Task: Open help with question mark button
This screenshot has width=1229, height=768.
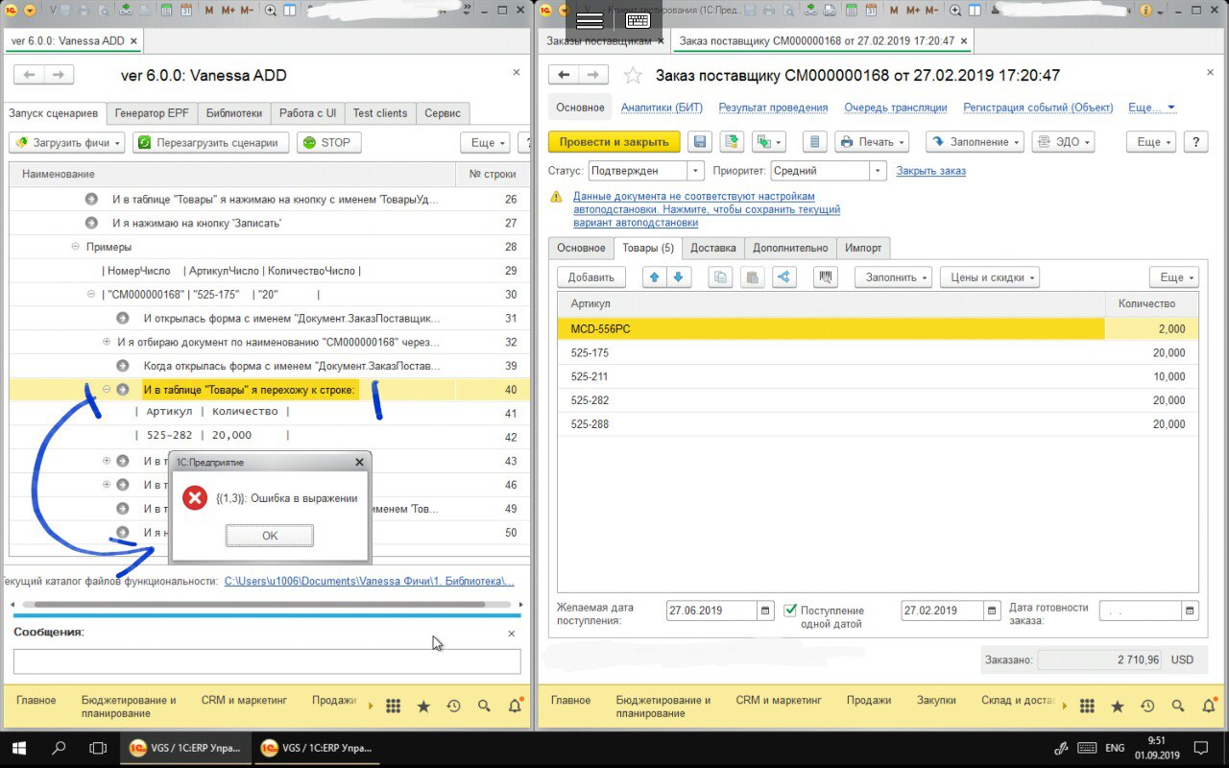Action: coord(1195,142)
